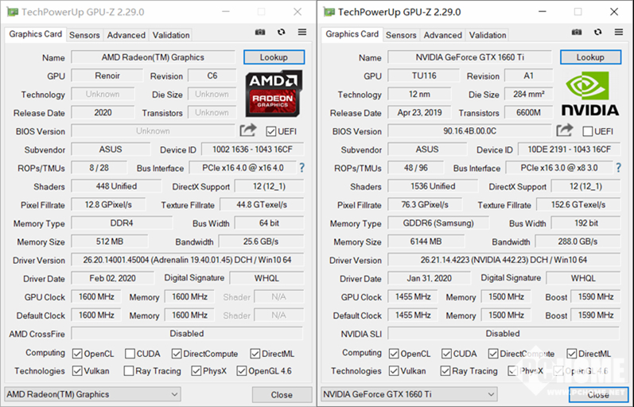Open hamburger menu in NVIDIA window
This screenshot has height=407, width=634.
coord(619,32)
